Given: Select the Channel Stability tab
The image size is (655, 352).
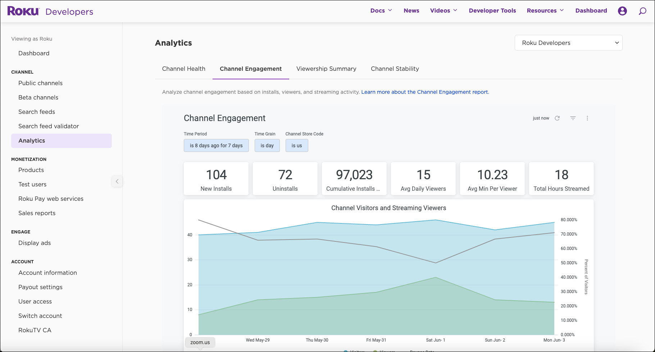Looking at the screenshot, I should [395, 69].
